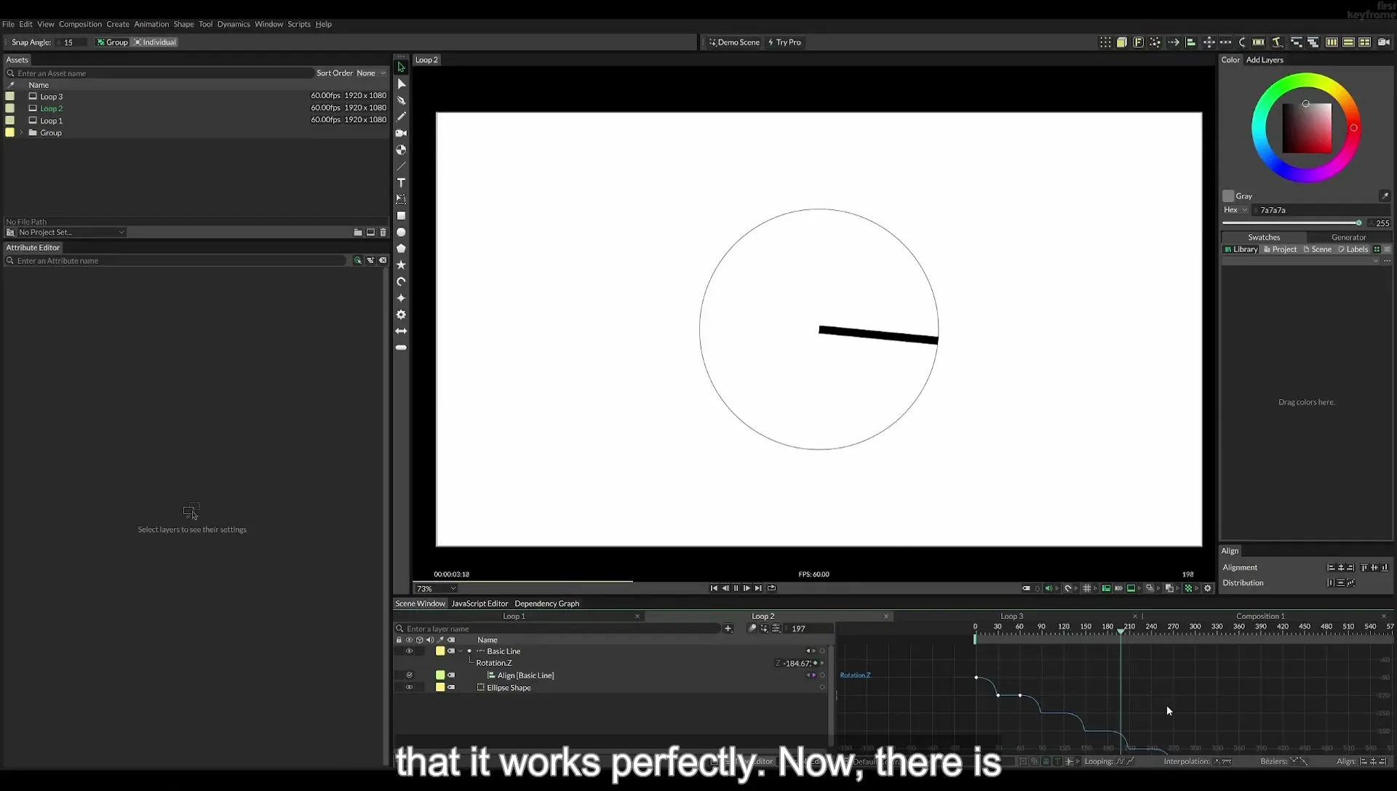The image size is (1397, 791).
Task: Select the Capsule shape tool
Action: click(401, 348)
